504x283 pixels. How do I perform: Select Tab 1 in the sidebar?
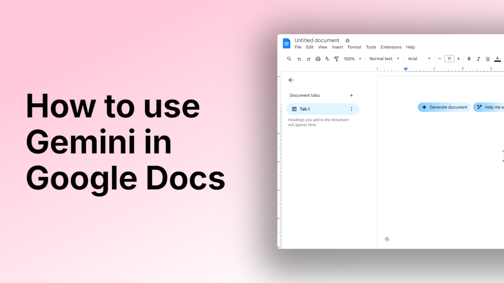(x=322, y=109)
